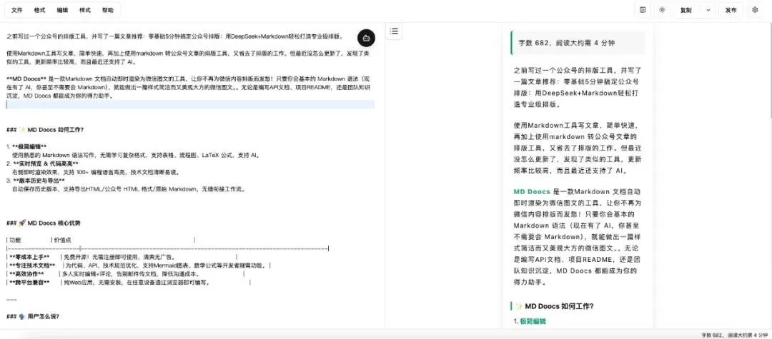772x339 pixels.
Task: Click the 极简编辑 list item in preview
Action: pyautogui.click(x=534, y=322)
